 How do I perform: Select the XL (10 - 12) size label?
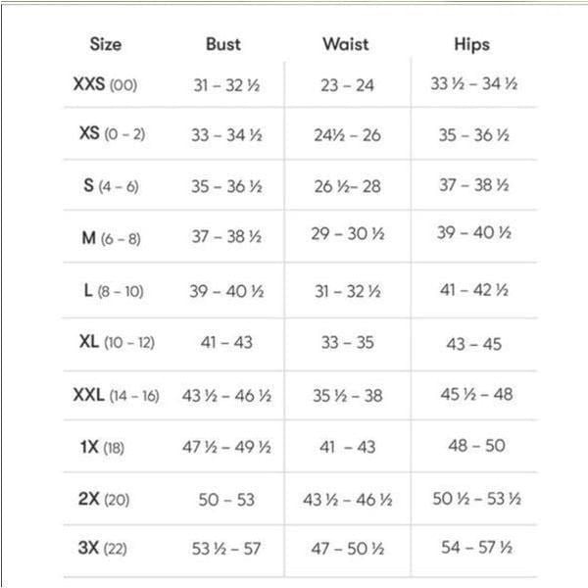117,342
